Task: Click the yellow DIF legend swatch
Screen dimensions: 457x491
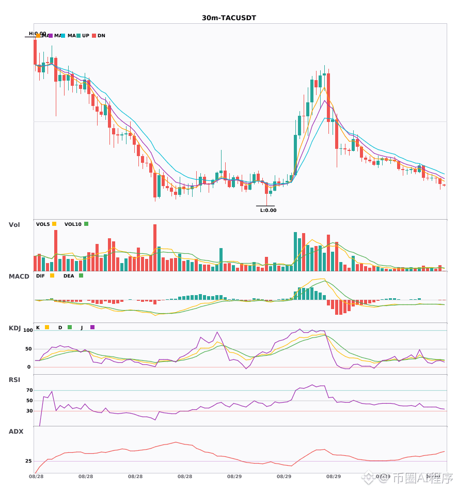Action: (x=52, y=275)
